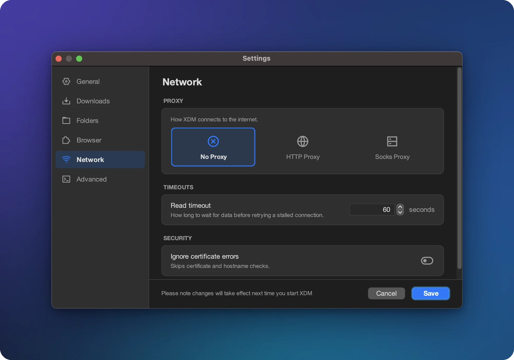Viewport: 514px width, 360px height.
Task: Click the Browser puzzle-piece icon
Action: (x=66, y=140)
